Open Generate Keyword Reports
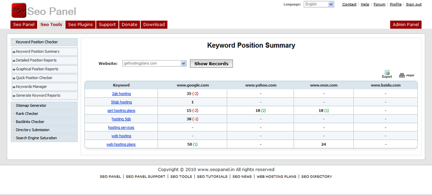 point(44,96)
